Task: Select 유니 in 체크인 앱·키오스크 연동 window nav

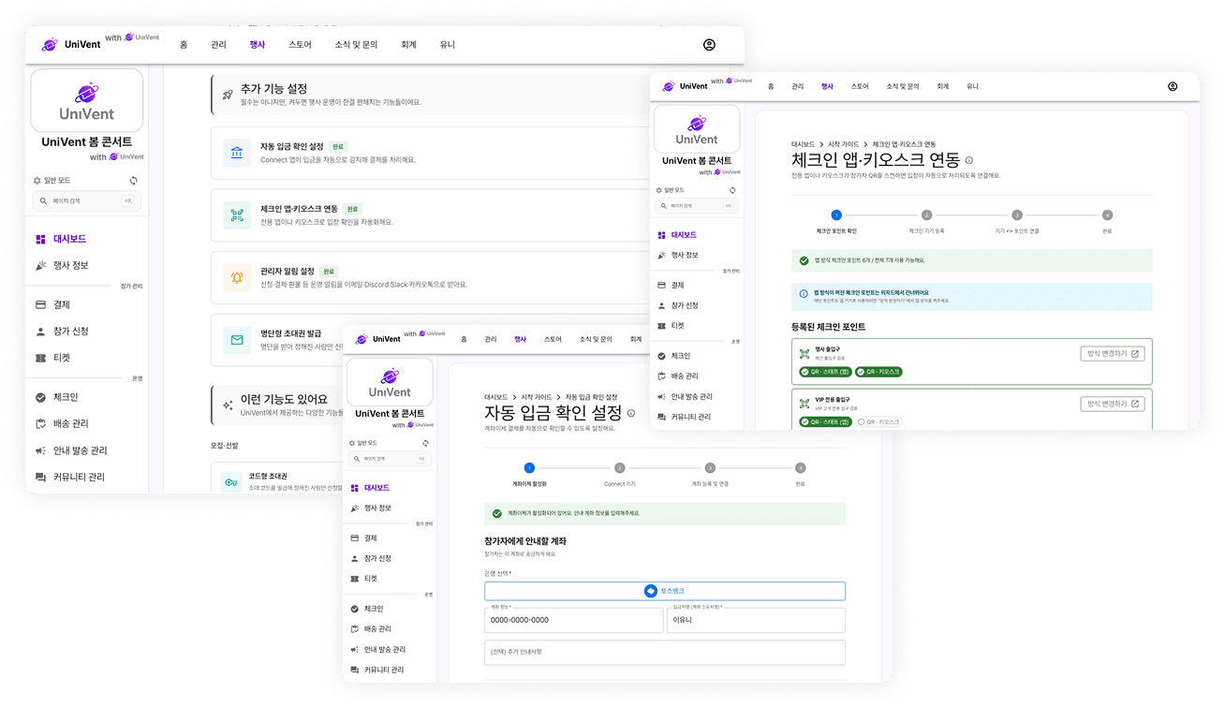Action: click(x=972, y=86)
